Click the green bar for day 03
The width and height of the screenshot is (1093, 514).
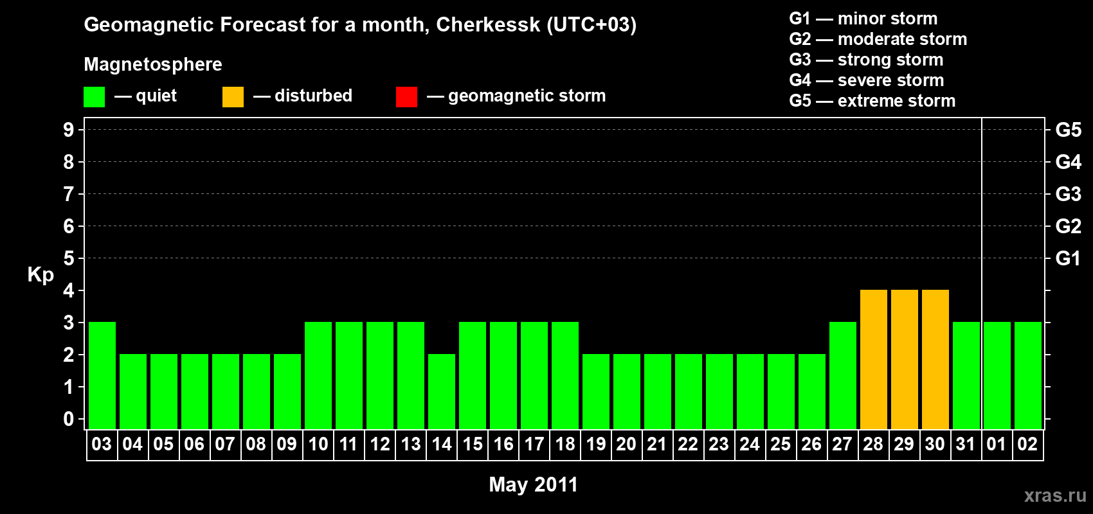(x=102, y=375)
